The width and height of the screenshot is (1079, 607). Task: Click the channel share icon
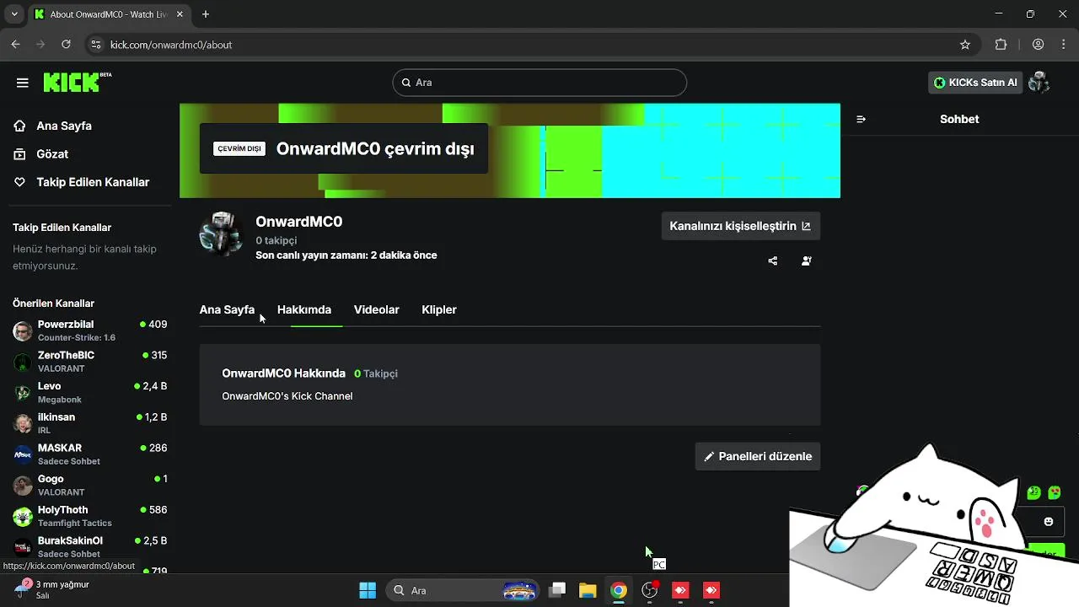pos(773,261)
